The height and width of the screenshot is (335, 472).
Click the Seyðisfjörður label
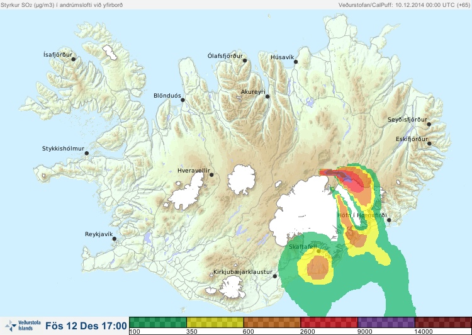(407, 120)
